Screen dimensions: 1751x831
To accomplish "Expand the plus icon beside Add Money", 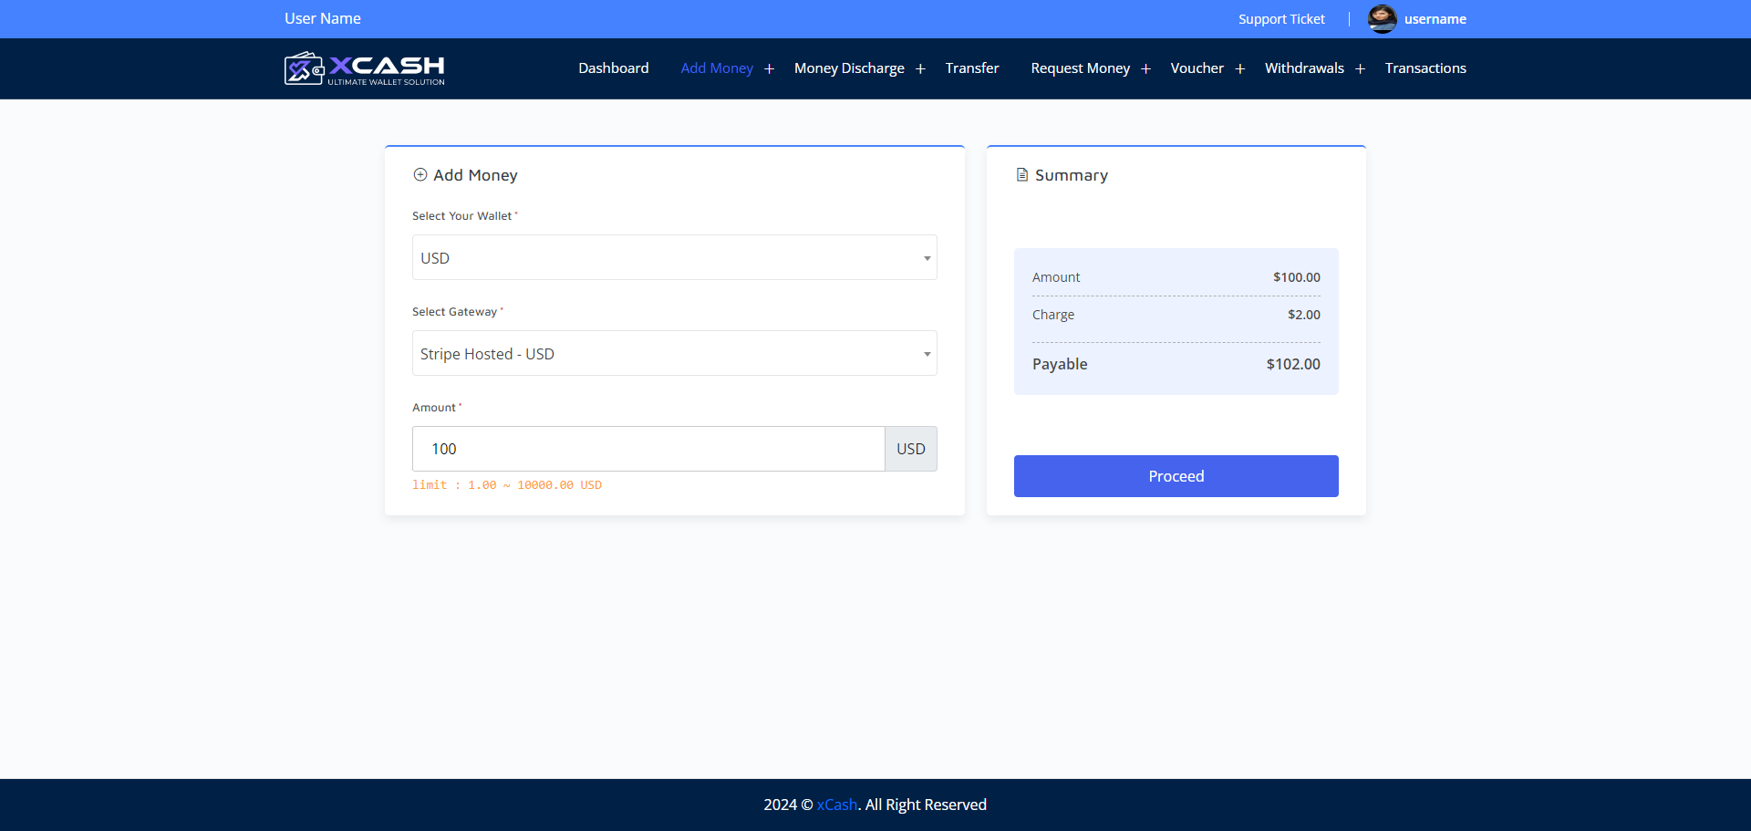I will click(769, 69).
